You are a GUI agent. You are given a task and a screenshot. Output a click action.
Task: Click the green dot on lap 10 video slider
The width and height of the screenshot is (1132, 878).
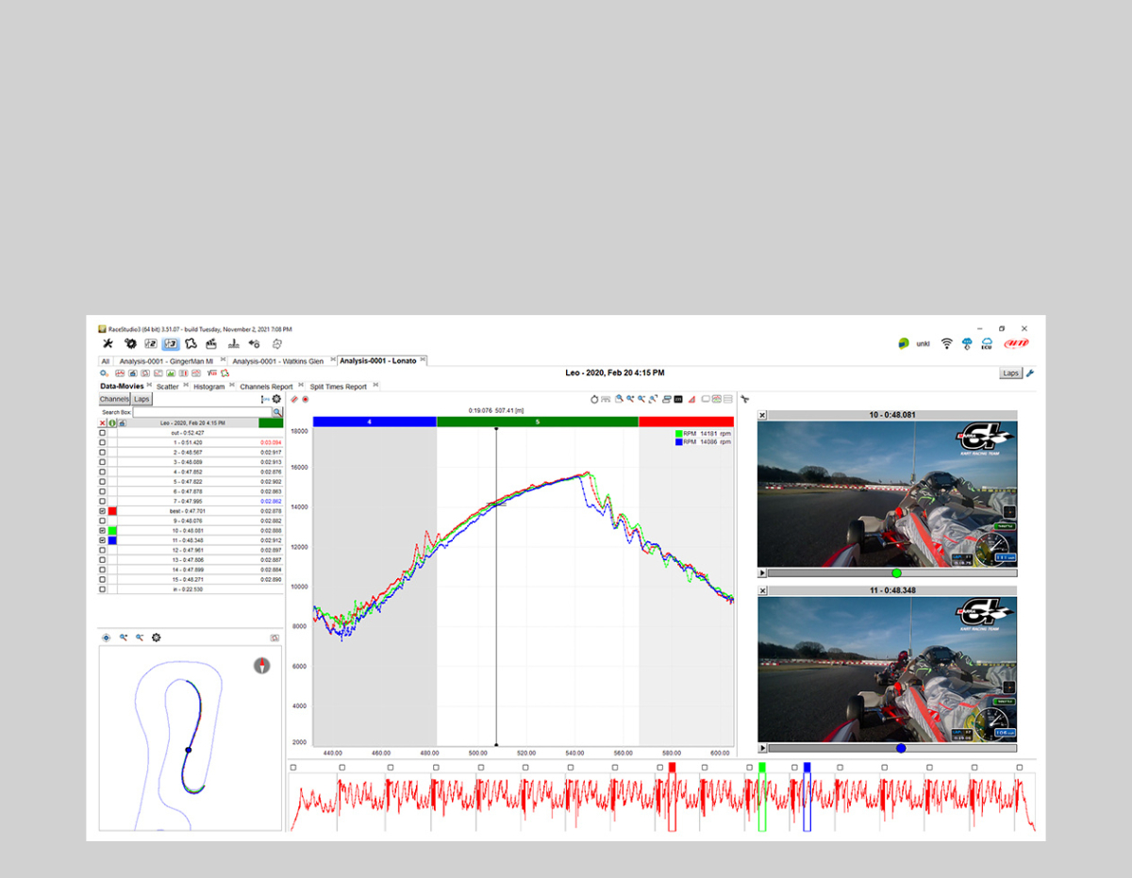[896, 572]
